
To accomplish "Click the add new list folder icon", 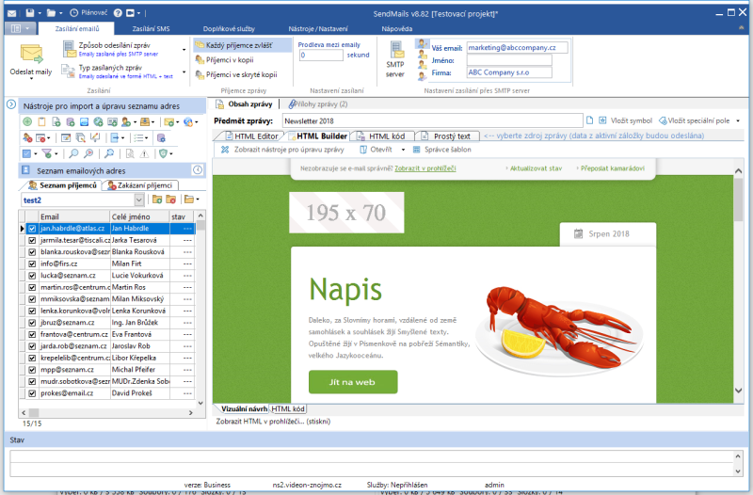I will (156, 200).
